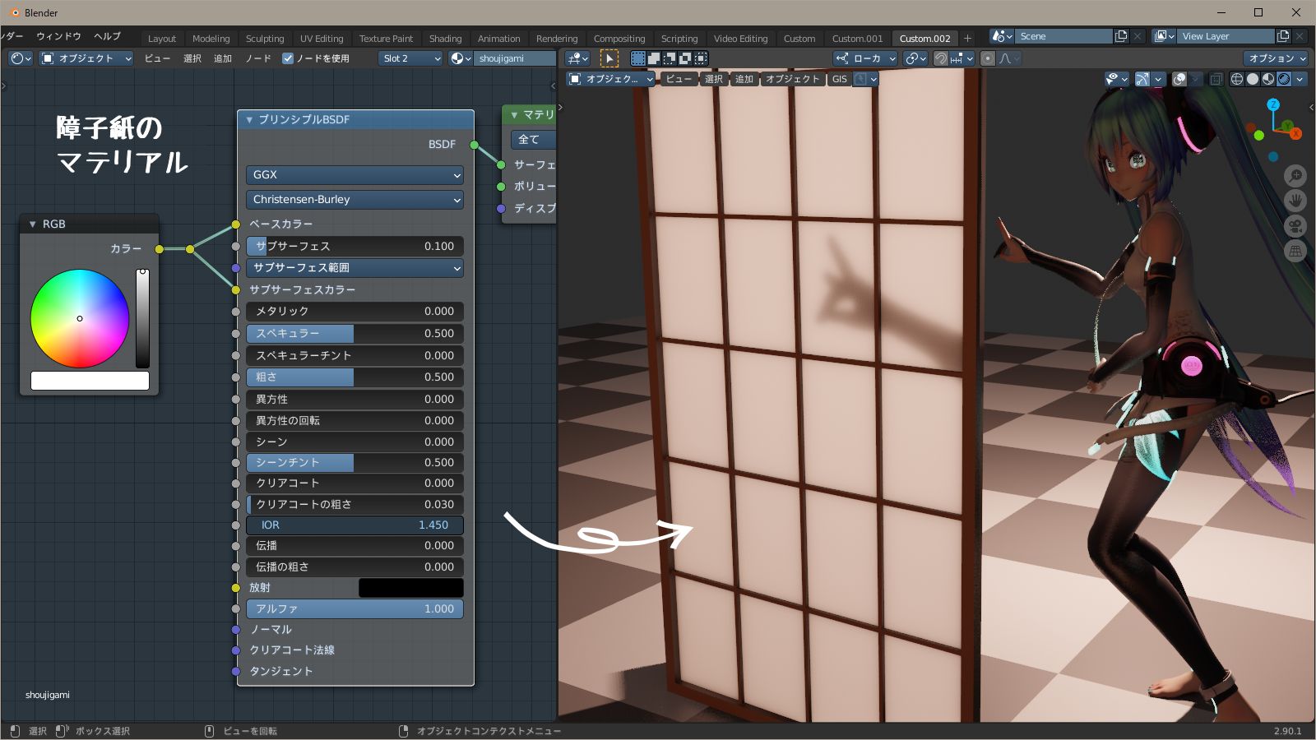The height and width of the screenshot is (740, 1316).
Task: Select the tweak/cursor tool in viewport header
Action: click(609, 58)
